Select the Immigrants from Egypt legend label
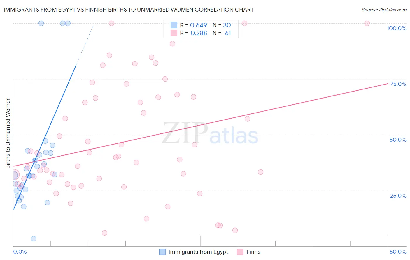The height and width of the screenshot is (260, 410). [x=198, y=252]
